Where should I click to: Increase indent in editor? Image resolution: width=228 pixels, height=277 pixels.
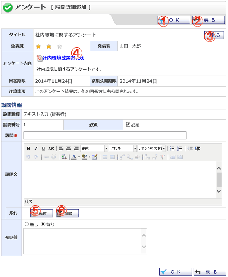198,149
